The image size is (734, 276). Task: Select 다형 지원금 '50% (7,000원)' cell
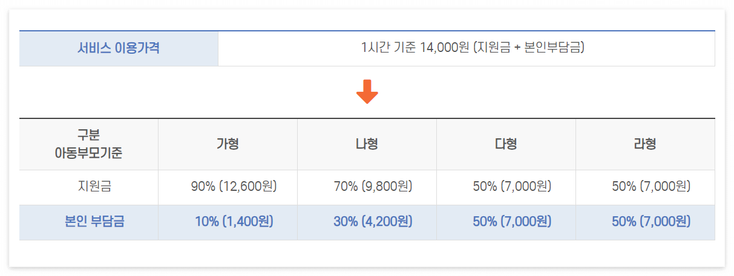pyautogui.click(x=506, y=187)
